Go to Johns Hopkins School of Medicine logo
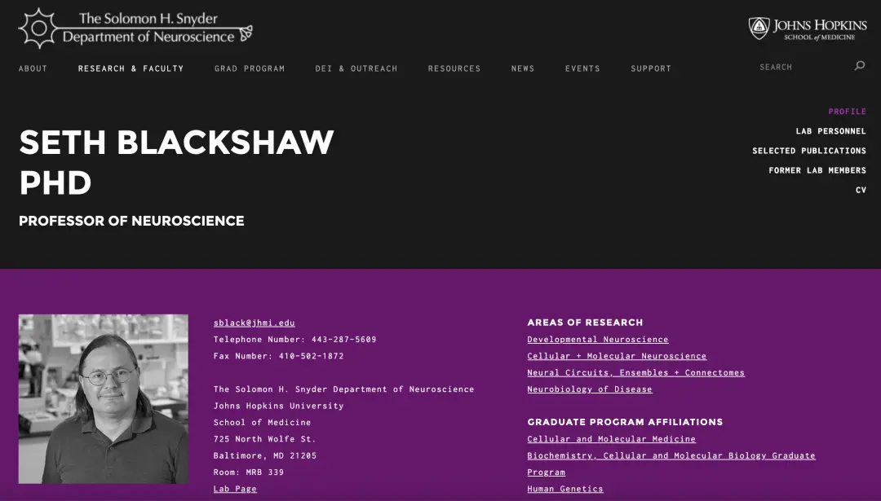881x501 pixels. (x=808, y=29)
